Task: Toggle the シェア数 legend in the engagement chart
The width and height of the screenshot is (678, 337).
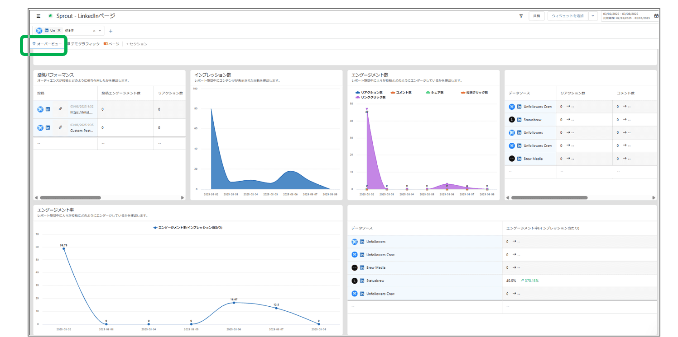Action: (434, 92)
